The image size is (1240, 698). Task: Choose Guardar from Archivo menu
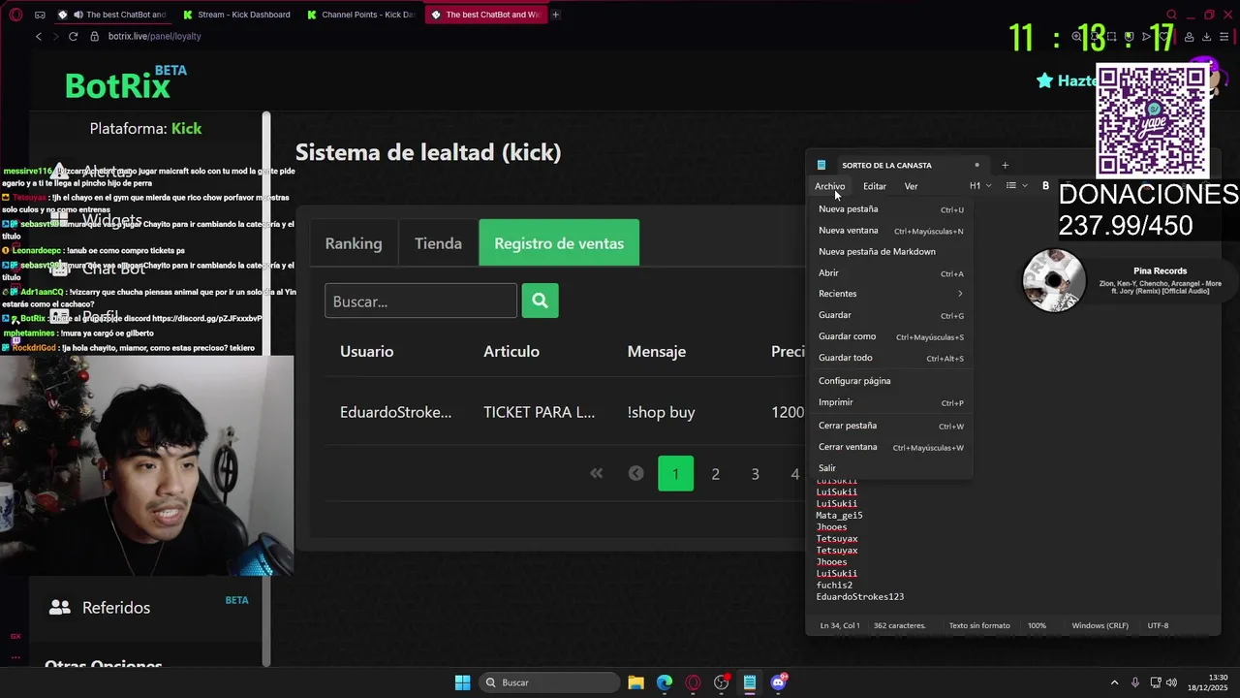pyautogui.click(x=890, y=315)
